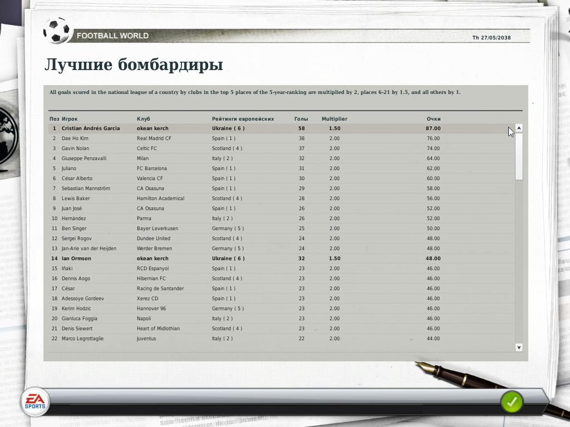Click the date Th 27/05/2038

pyautogui.click(x=492, y=37)
